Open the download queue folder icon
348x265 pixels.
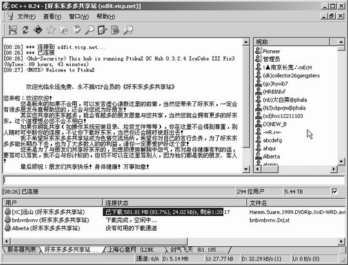click(x=64, y=30)
